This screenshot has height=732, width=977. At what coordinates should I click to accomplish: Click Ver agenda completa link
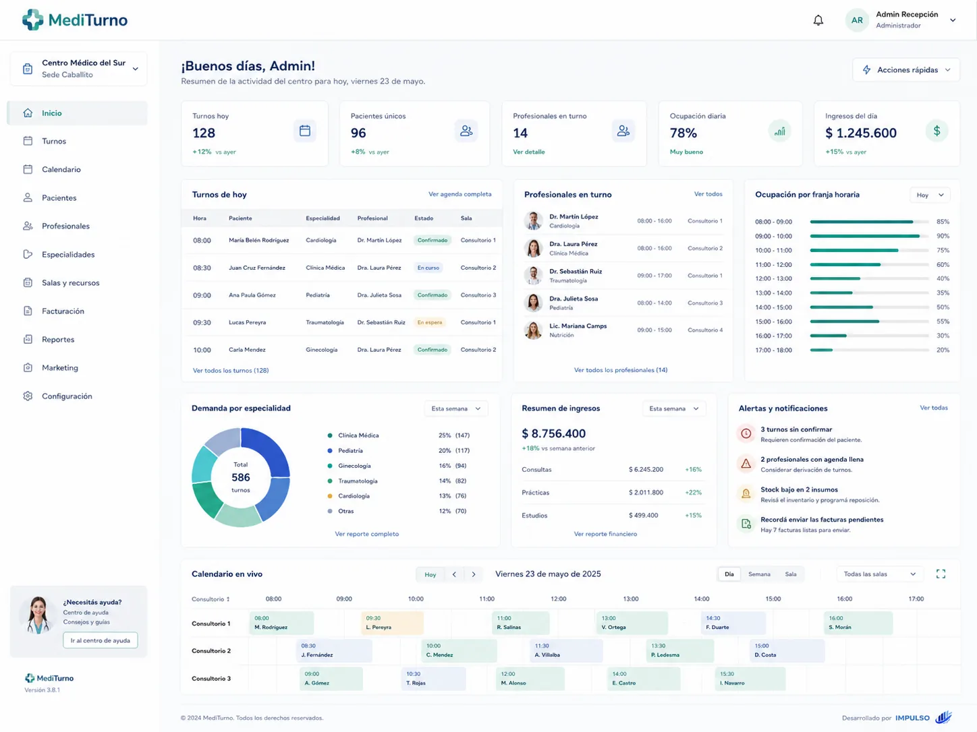click(460, 194)
